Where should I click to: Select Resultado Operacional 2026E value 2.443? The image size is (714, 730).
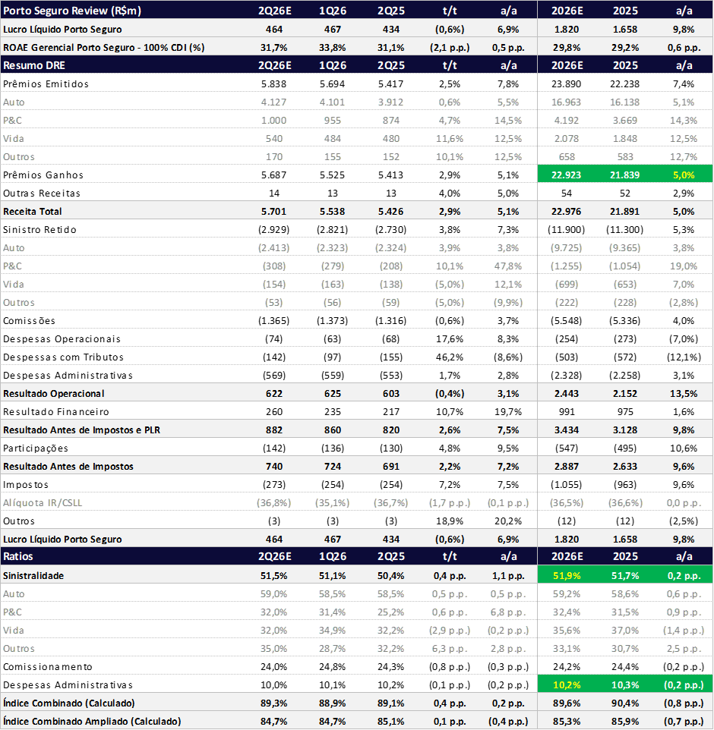[x=567, y=393]
